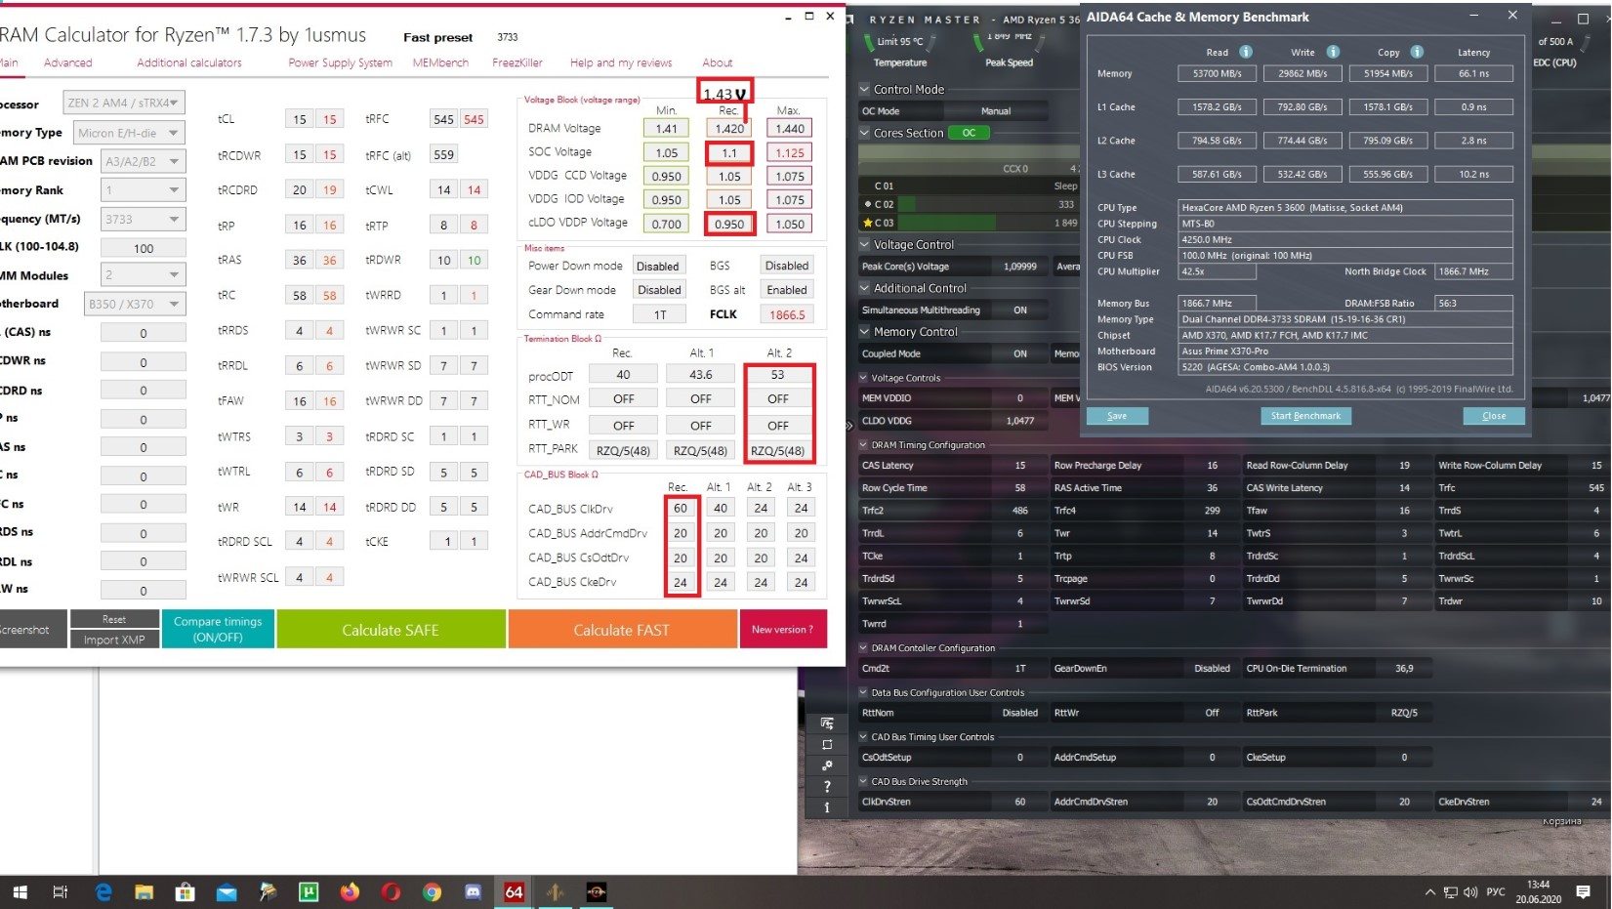Image resolution: width=1612 pixels, height=909 pixels.
Task: Launch Opera browser from the taskbar
Action: 391,891
